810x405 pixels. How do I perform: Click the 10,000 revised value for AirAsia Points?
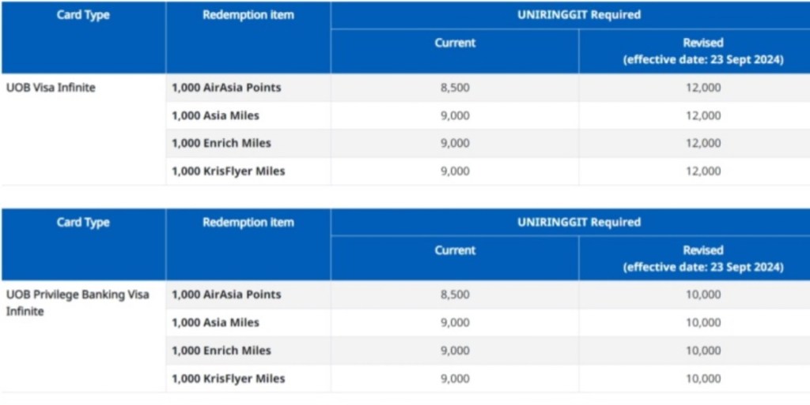click(703, 294)
